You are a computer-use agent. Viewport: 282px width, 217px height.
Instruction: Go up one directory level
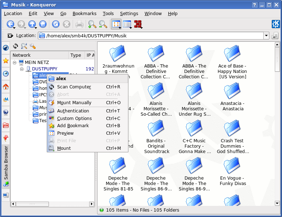32,24
